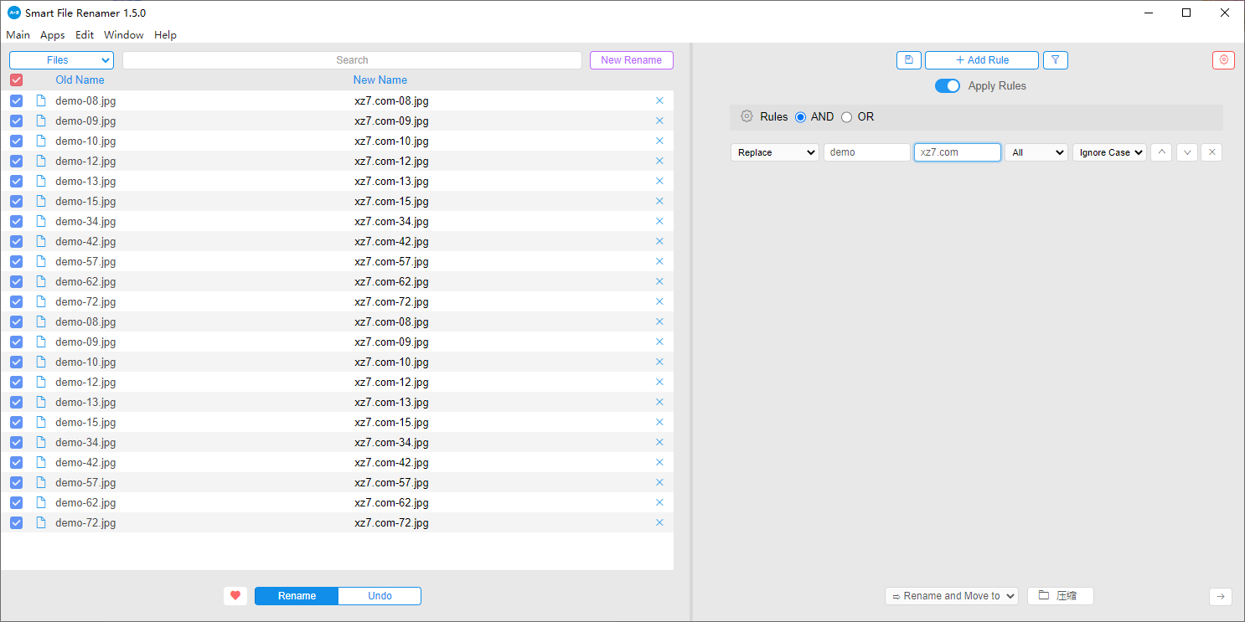1245x622 pixels.
Task: Open the Apps menu
Action: click(53, 35)
